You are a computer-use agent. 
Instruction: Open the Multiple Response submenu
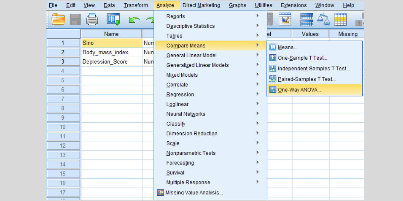tap(211, 182)
